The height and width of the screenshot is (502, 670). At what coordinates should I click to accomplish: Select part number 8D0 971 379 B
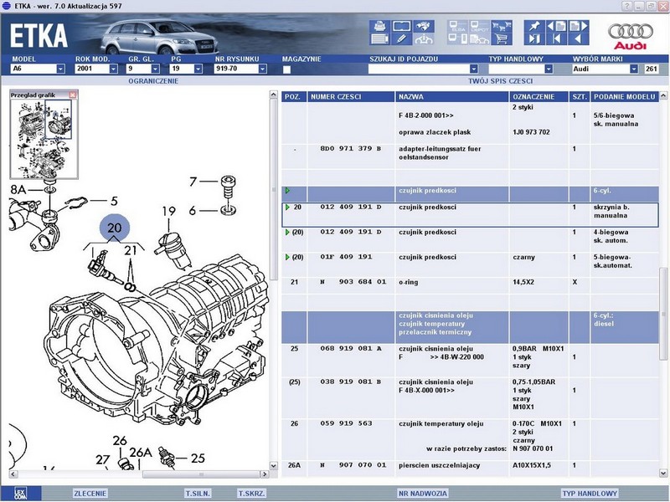click(351, 149)
